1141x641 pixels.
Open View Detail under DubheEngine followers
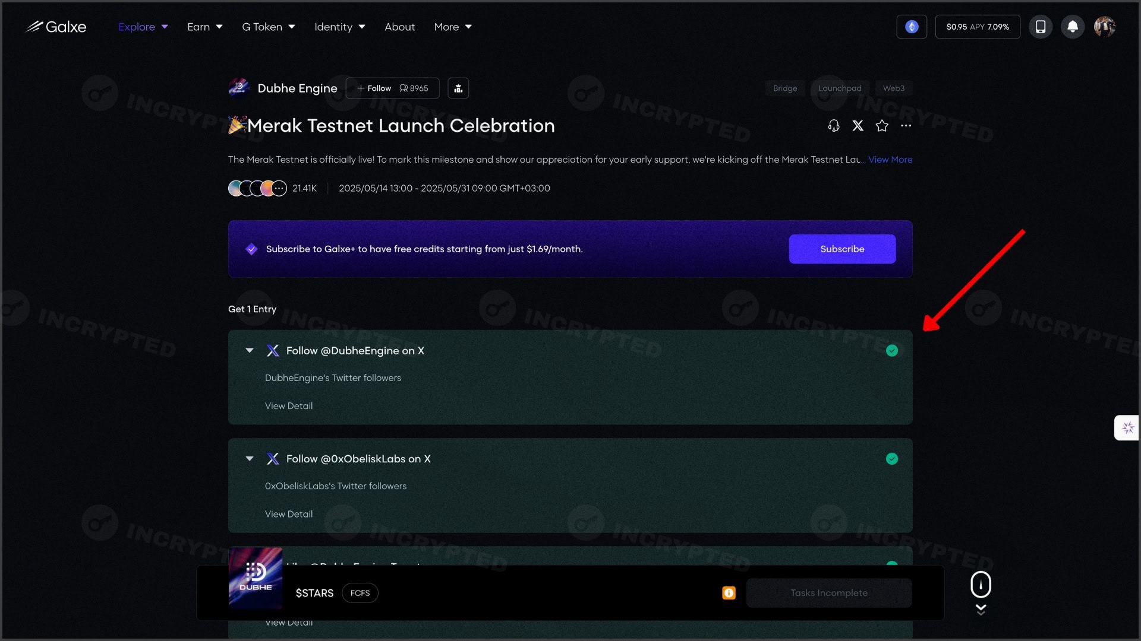click(x=289, y=406)
